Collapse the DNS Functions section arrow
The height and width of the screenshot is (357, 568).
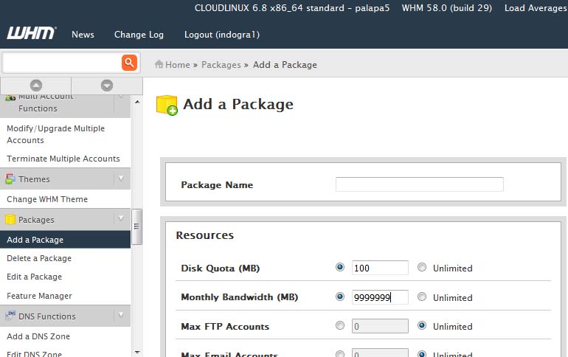click(x=121, y=316)
